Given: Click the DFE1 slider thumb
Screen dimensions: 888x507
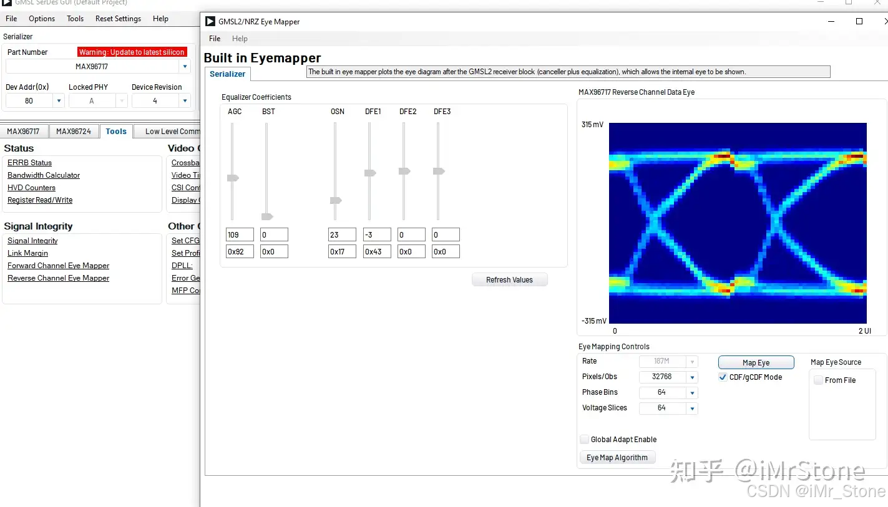Looking at the screenshot, I should [370, 173].
